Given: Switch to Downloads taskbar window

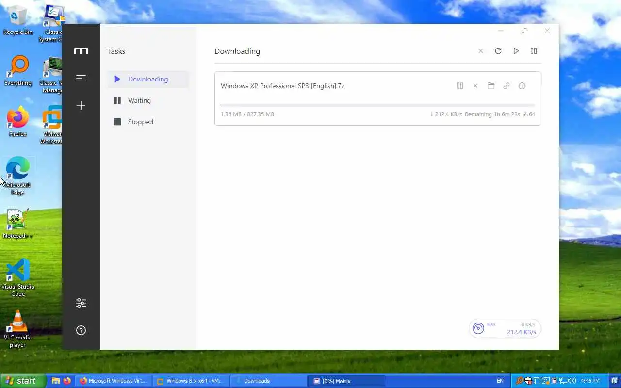Looking at the screenshot, I should coord(268,381).
